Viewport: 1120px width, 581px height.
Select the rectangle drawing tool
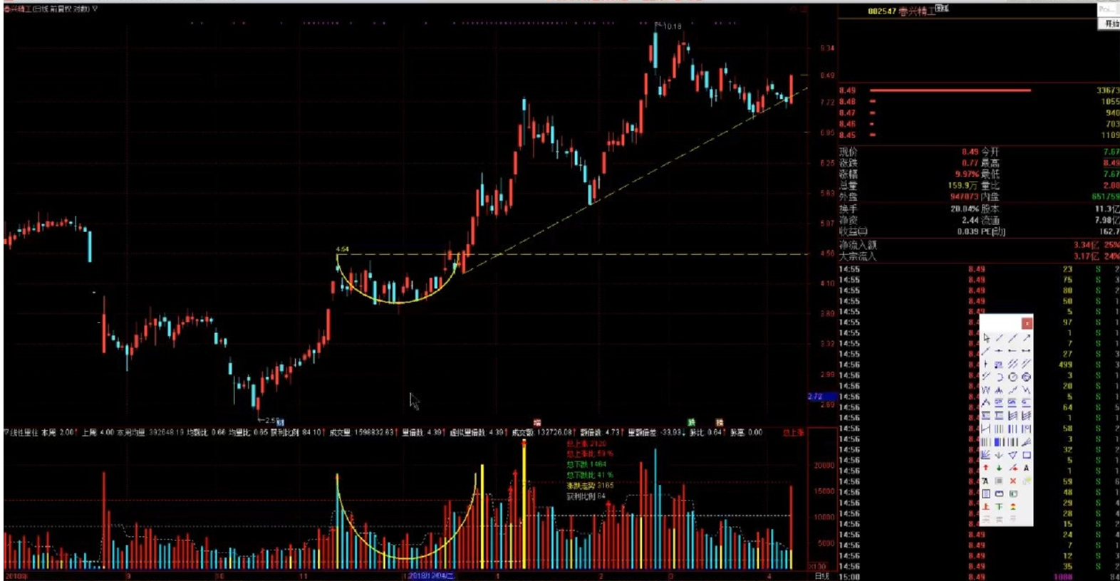tap(1026, 455)
